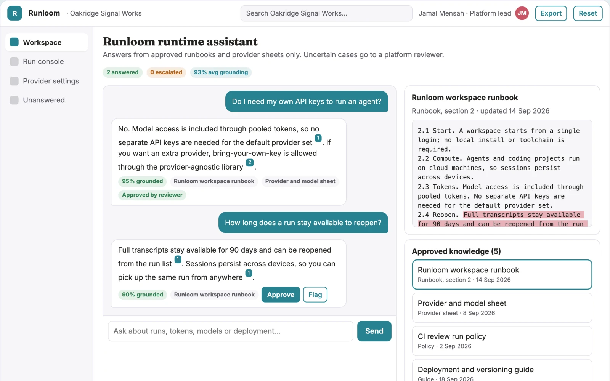
Task: Click the Run console sidebar icon
Action: tap(14, 61)
